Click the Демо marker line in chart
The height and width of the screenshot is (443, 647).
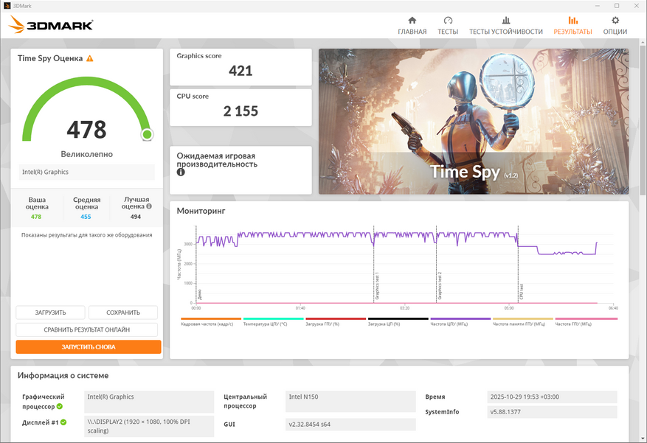click(x=196, y=264)
